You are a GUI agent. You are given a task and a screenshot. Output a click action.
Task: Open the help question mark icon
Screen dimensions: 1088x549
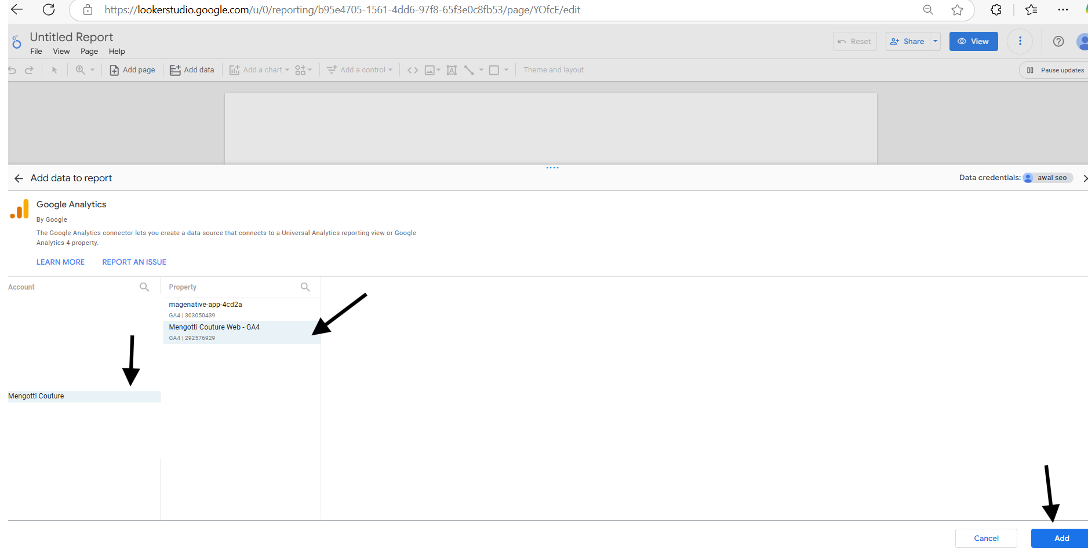click(1058, 41)
